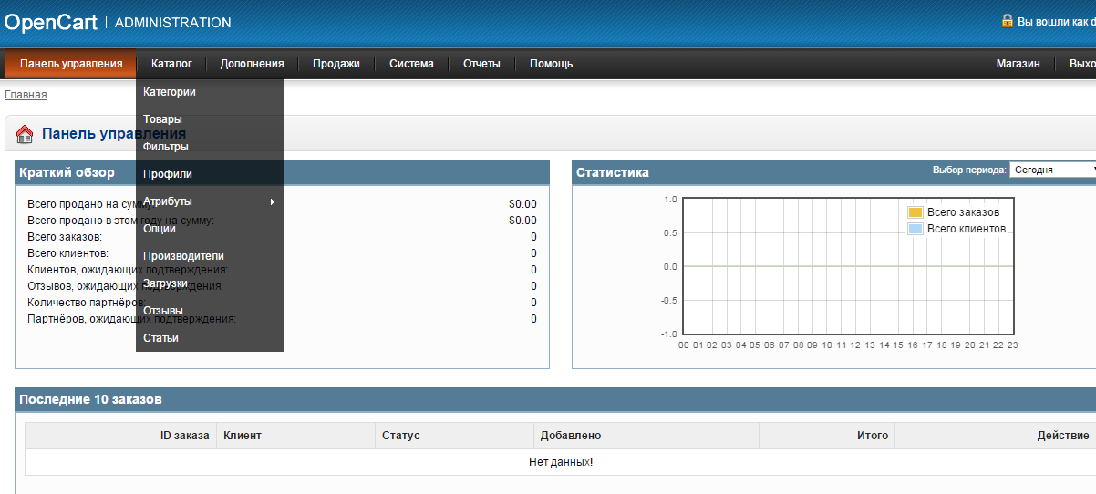The image size is (1096, 494).
Task: Click the OpenCart logo
Action: pos(50,22)
